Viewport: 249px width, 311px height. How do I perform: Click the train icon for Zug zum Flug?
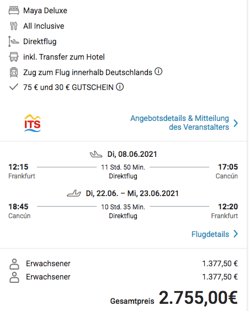tap(14, 72)
